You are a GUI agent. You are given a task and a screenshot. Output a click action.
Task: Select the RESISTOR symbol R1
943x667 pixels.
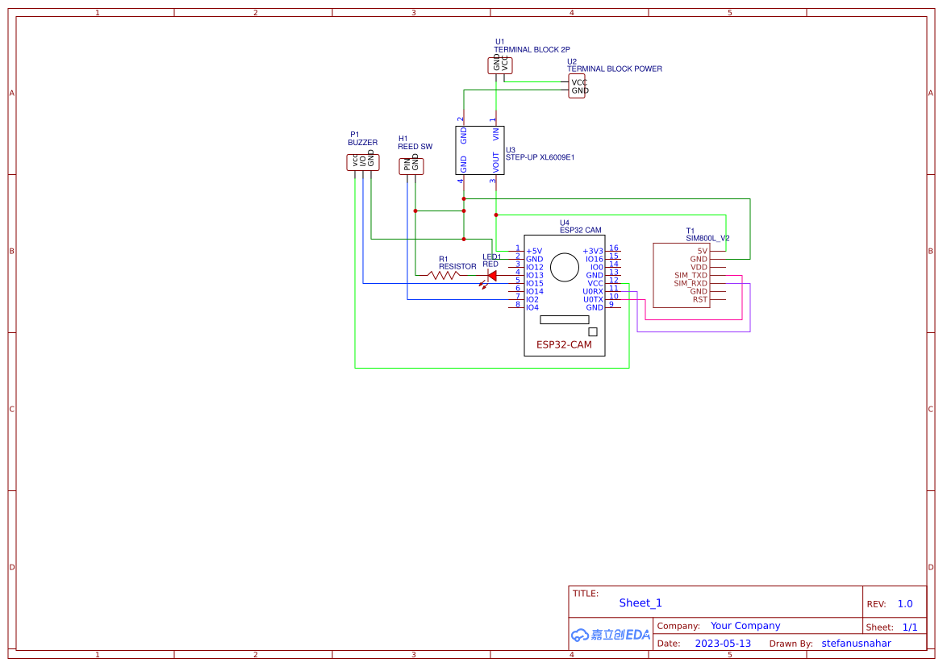[x=444, y=274]
